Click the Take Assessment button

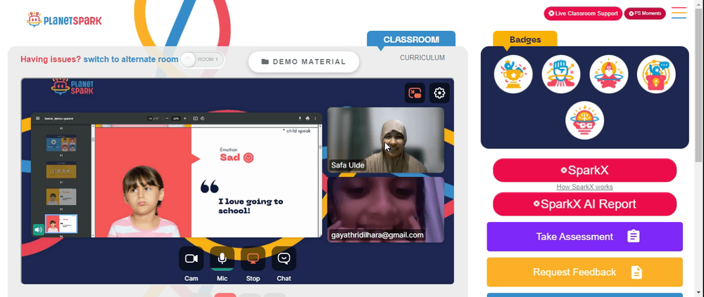click(x=584, y=237)
